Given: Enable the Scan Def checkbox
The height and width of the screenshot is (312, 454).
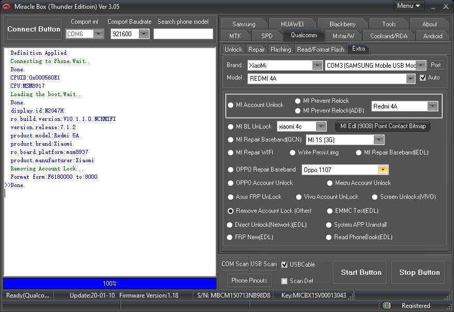Looking at the screenshot, I should tap(284, 281).
